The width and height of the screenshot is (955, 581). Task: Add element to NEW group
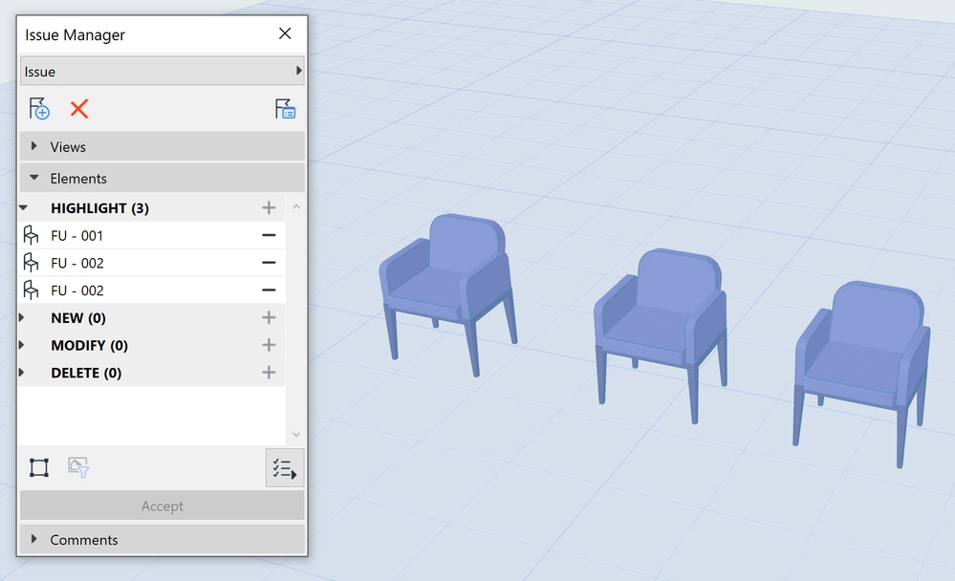click(269, 317)
